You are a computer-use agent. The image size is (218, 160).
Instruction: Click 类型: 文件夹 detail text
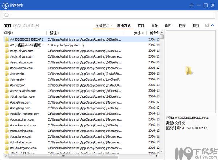pos(175,123)
